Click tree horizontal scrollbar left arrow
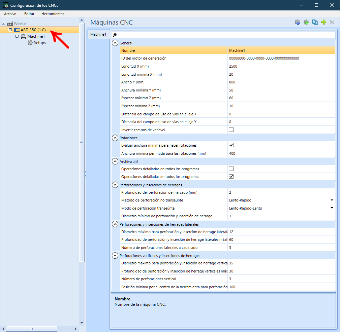 click(x=3, y=329)
